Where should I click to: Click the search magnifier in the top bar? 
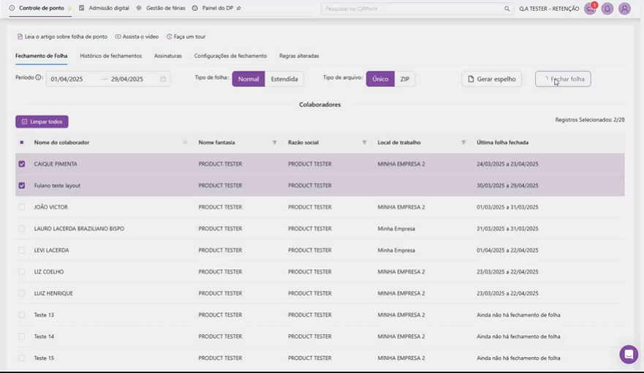point(507,9)
